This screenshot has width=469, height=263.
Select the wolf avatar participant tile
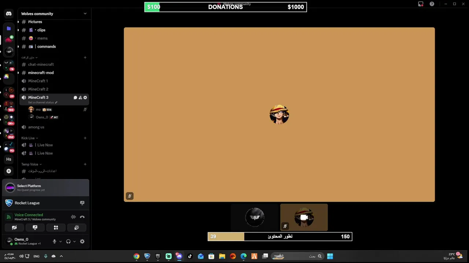click(255, 218)
